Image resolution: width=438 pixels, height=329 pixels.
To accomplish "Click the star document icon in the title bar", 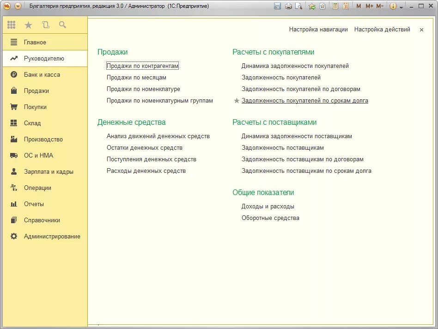I will coord(322,6).
